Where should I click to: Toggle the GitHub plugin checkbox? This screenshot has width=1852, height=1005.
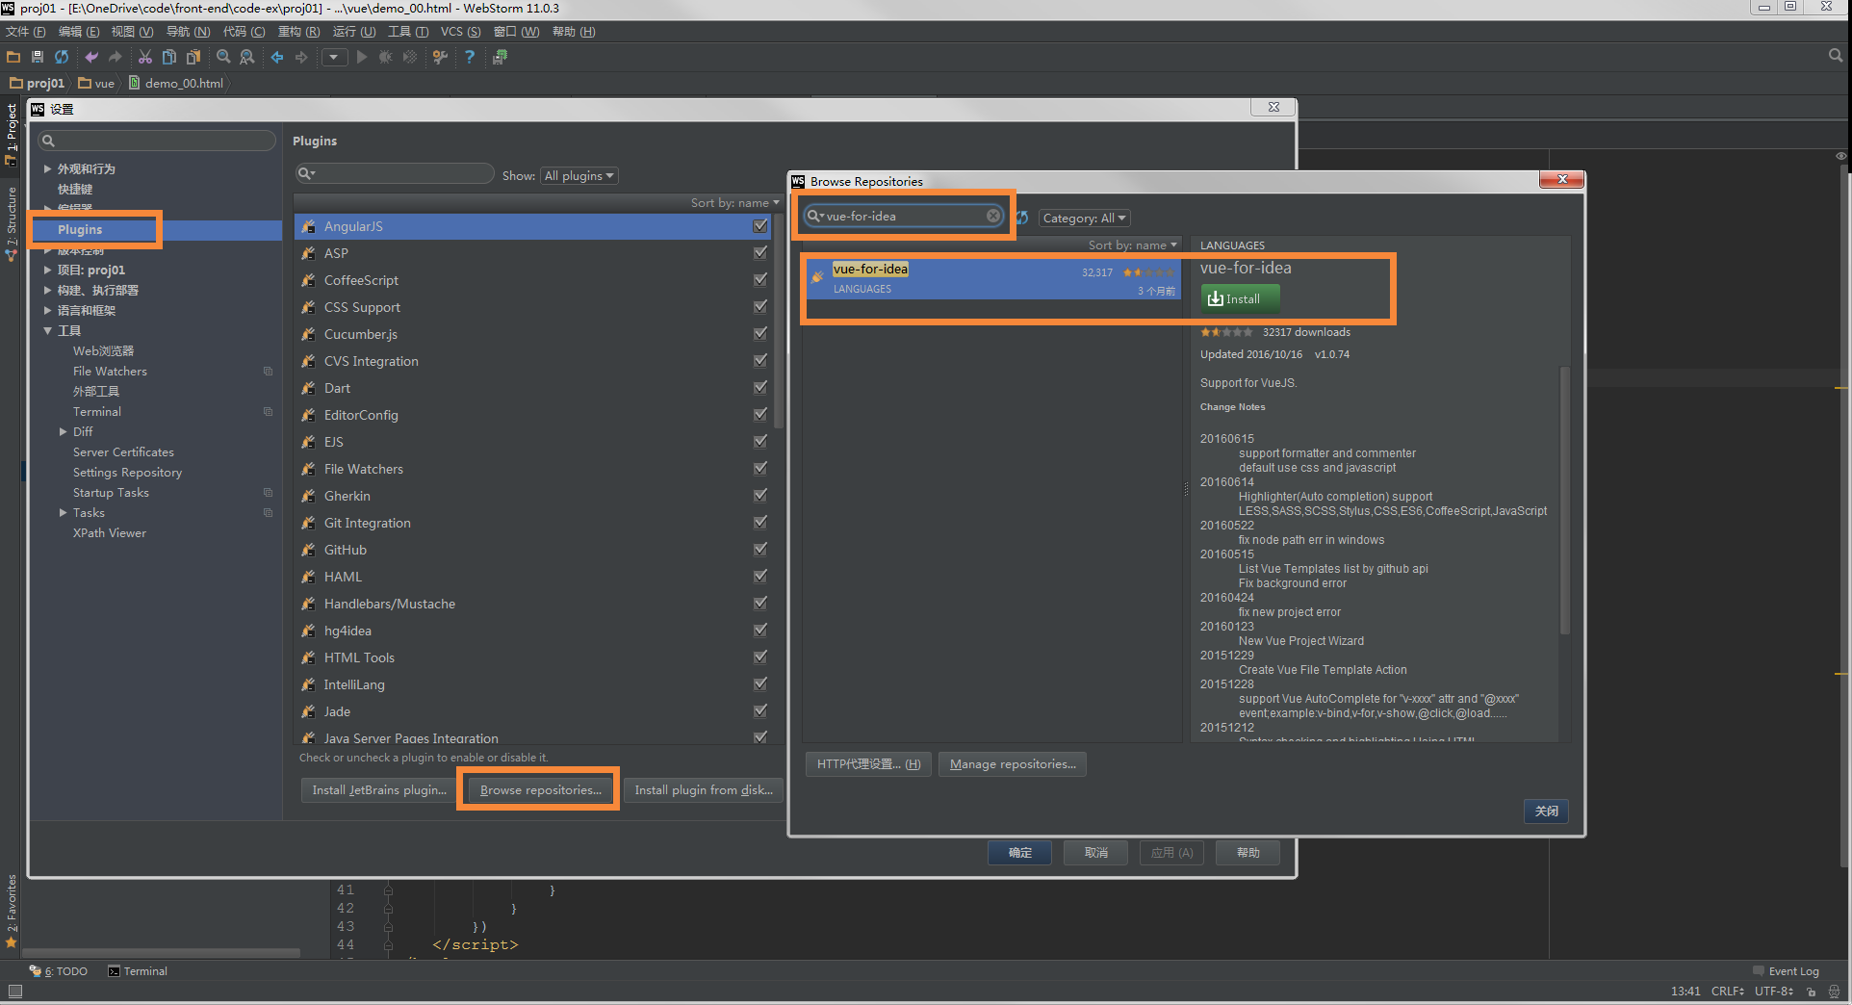760,549
